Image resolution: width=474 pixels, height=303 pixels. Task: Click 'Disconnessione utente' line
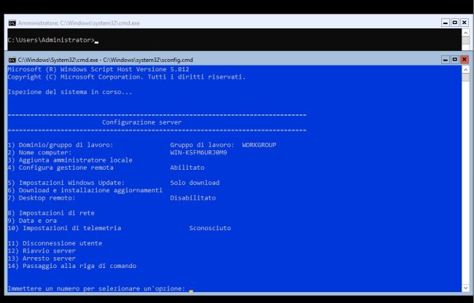(x=55, y=243)
